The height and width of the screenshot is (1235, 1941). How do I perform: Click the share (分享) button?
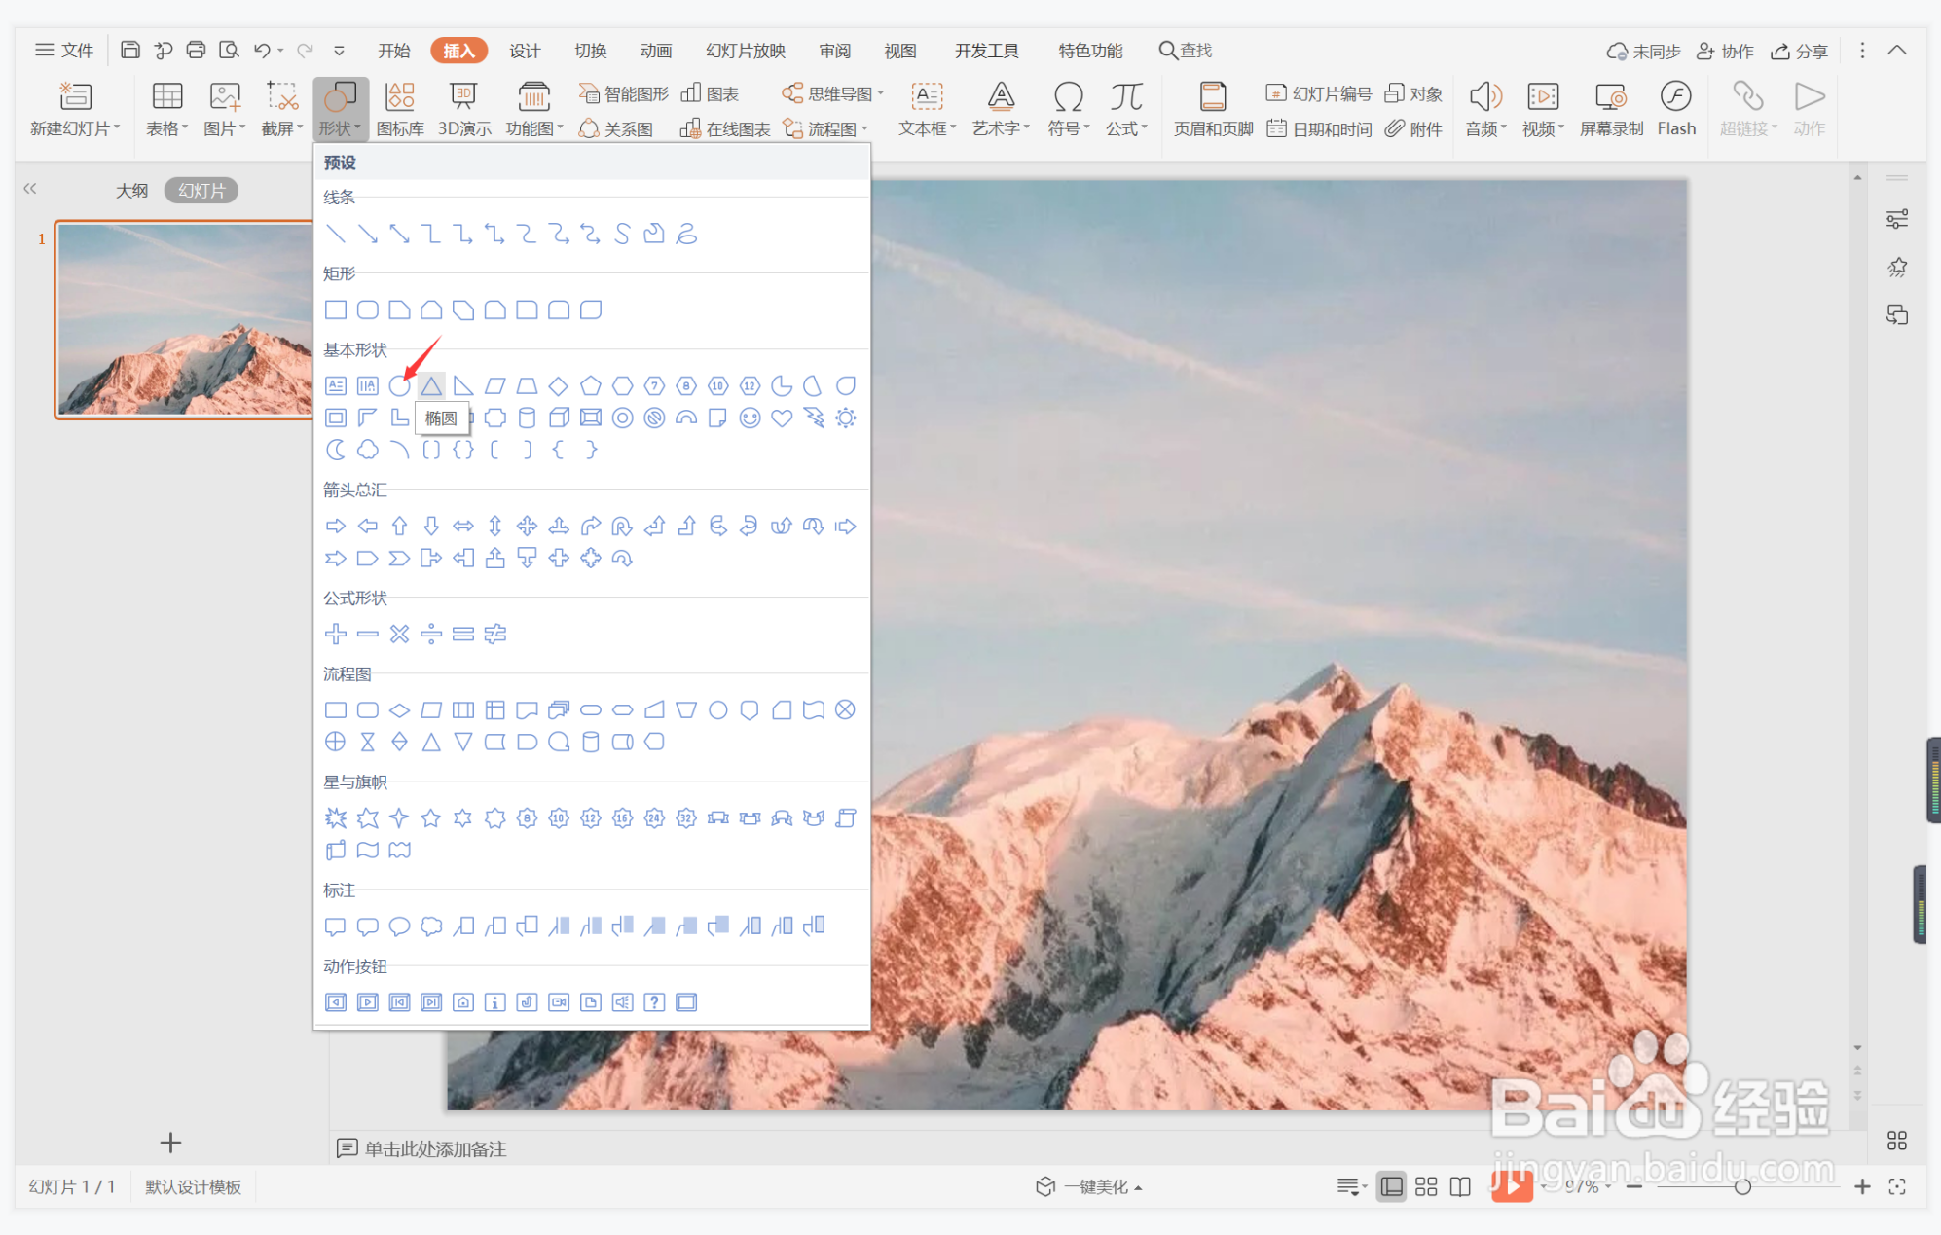(x=1799, y=51)
